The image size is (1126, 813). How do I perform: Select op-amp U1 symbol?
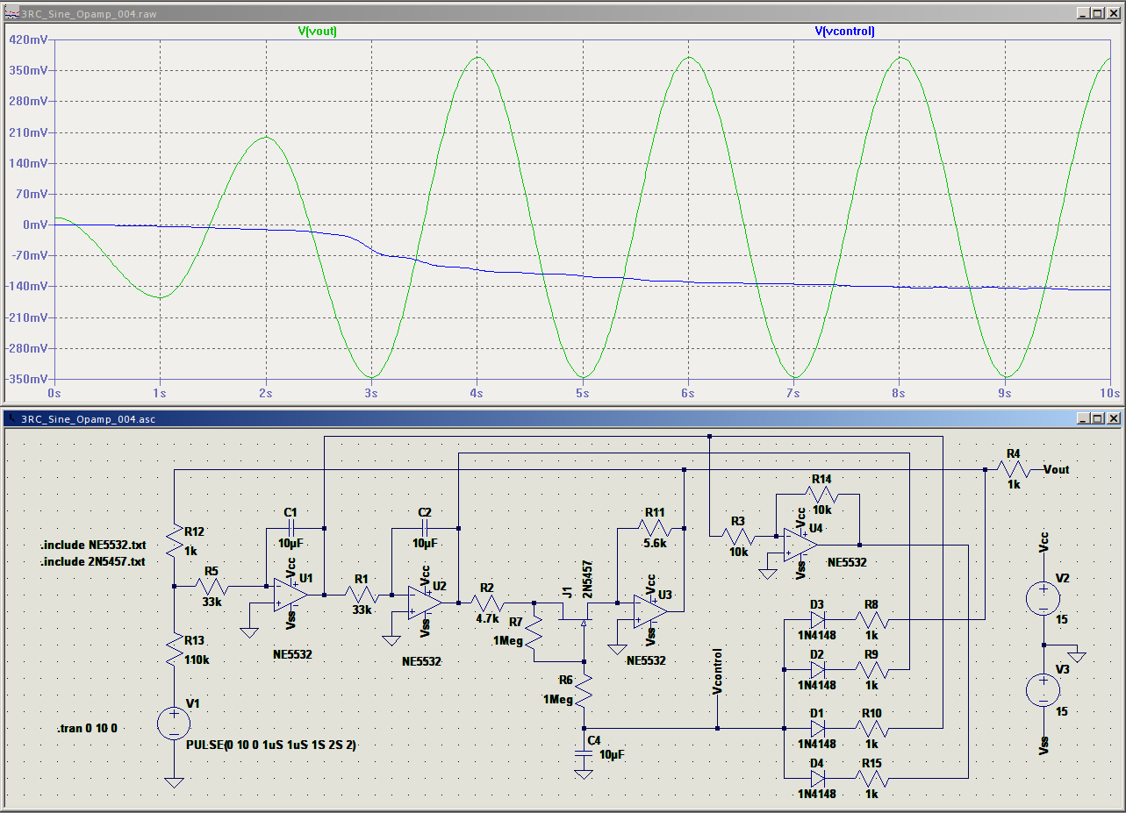pos(290,594)
